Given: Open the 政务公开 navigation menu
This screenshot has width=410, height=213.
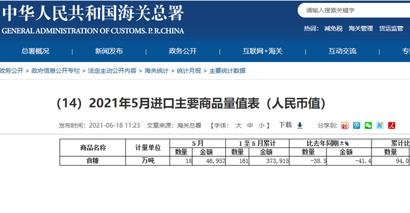Looking at the screenshot, I should [x=183, y=51].
